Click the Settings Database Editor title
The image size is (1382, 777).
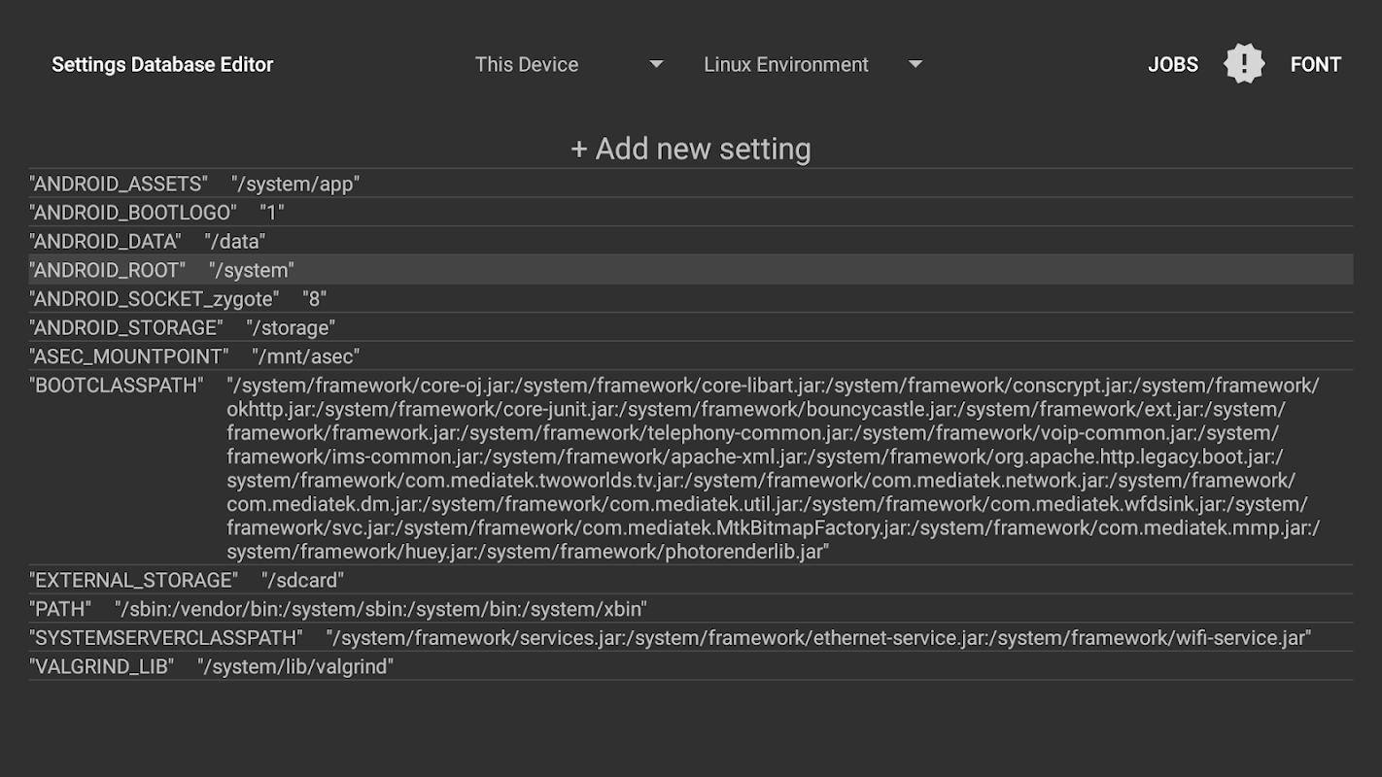pyautogui.click(x=162, y=64)
